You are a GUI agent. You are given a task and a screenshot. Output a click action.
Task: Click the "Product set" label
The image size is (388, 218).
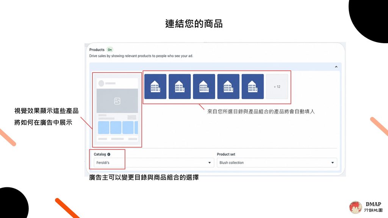pos(226,154)
